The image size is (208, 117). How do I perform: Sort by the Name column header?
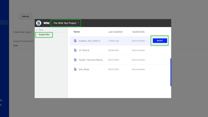[x=77, y=32]
